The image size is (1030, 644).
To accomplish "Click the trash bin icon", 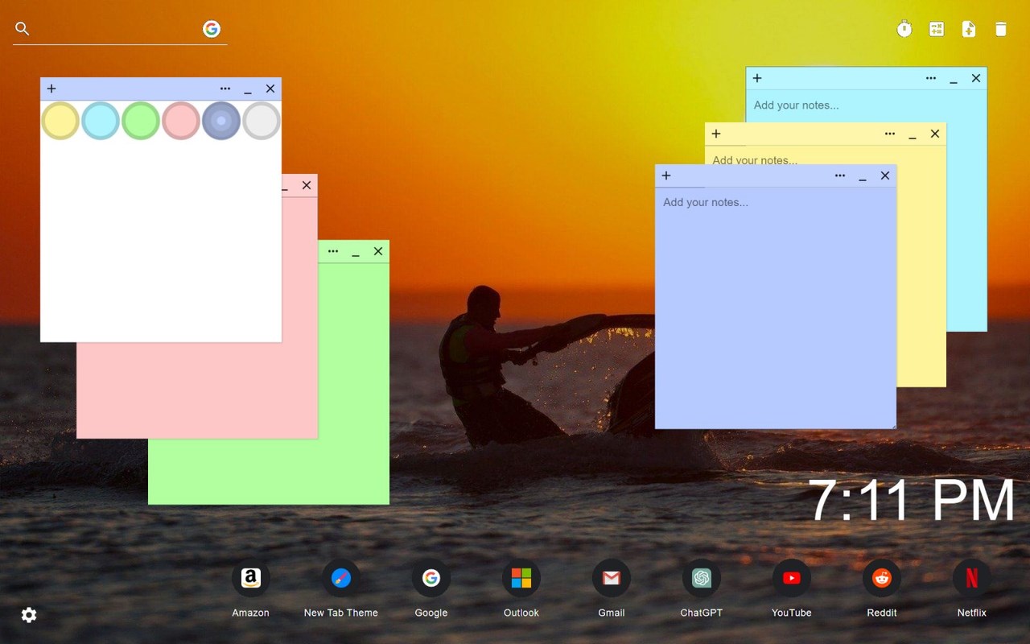I will (1001, 30).
